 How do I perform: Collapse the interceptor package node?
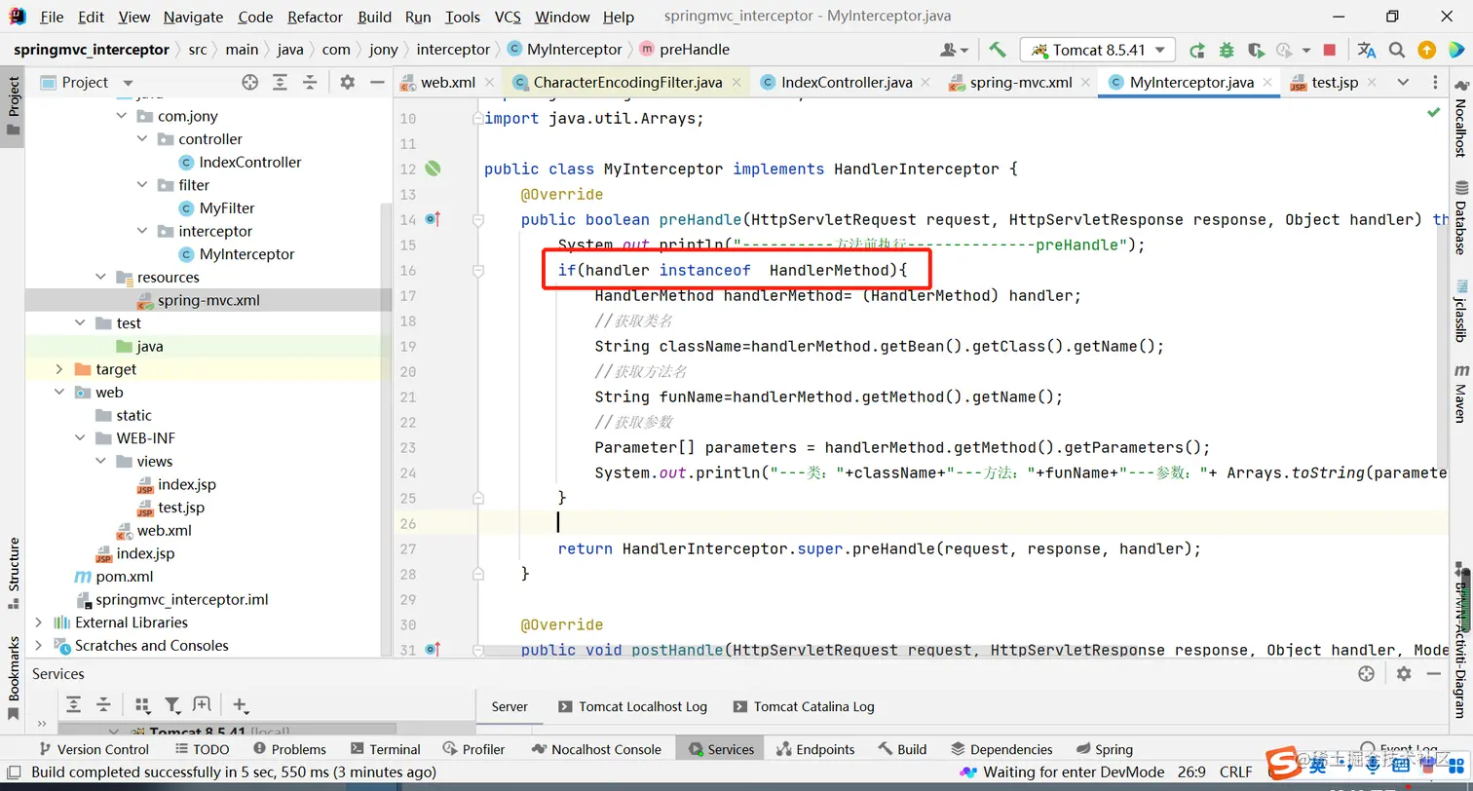tap(142, 231)
